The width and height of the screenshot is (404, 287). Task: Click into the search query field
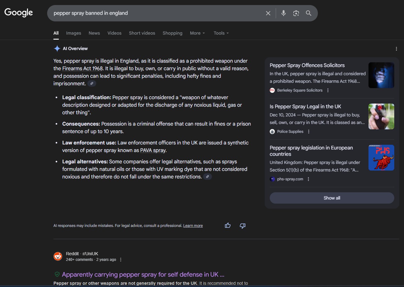coord(157,13)
